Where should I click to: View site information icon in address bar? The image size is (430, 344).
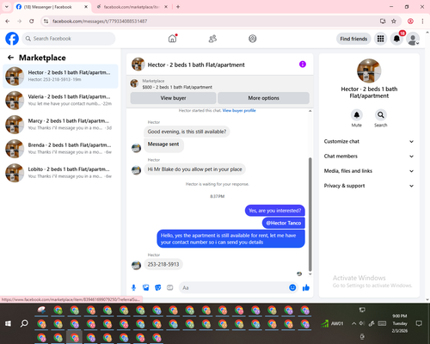(46, 21)
